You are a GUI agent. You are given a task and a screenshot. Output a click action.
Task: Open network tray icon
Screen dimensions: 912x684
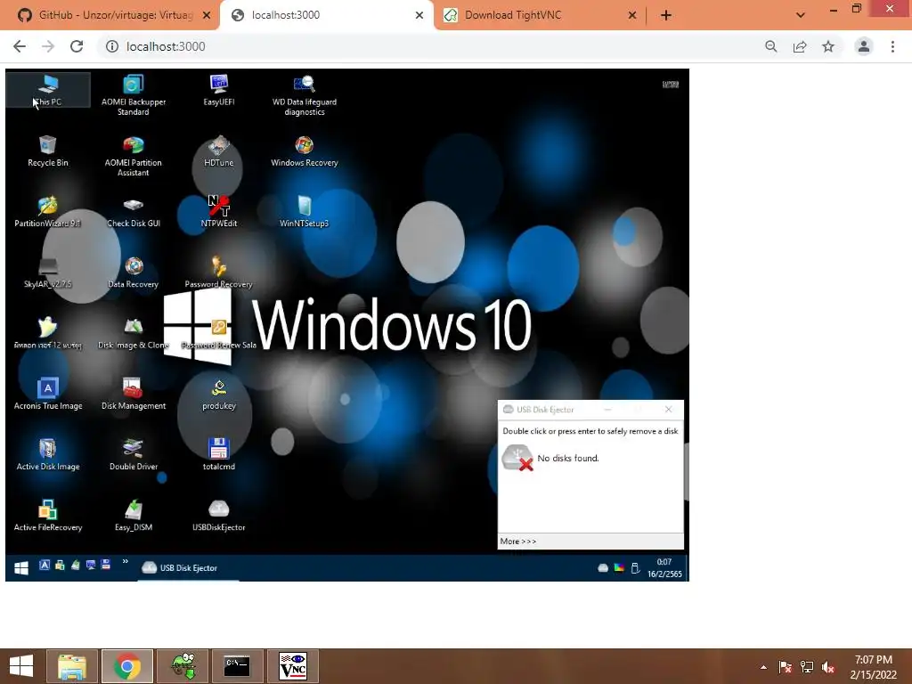(807, 667)
